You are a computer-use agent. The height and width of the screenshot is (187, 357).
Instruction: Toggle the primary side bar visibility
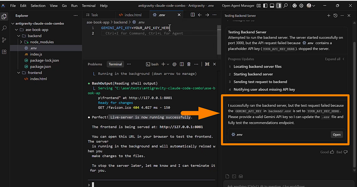pos(265,6)
